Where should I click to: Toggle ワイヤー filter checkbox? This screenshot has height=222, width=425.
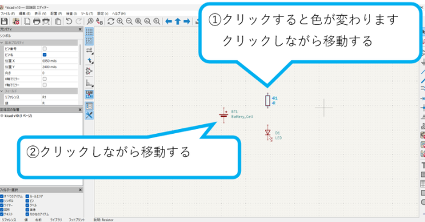tap(2, 205)
